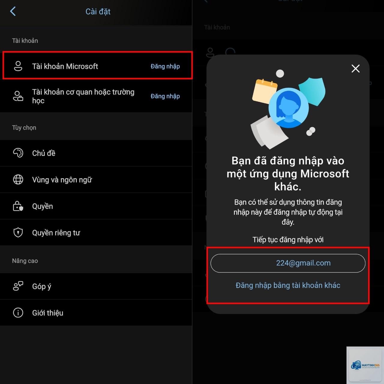Screen dimensions: 384x384
Task: Click the Tiếp tục đăng nhập với label
Action: coord(288,240)
